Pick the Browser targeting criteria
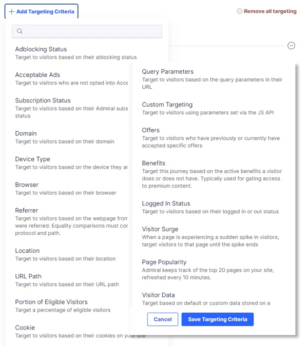 coord(27,185)
